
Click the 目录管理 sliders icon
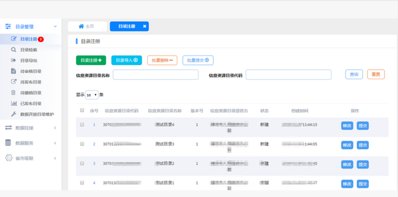click(8, 26)
